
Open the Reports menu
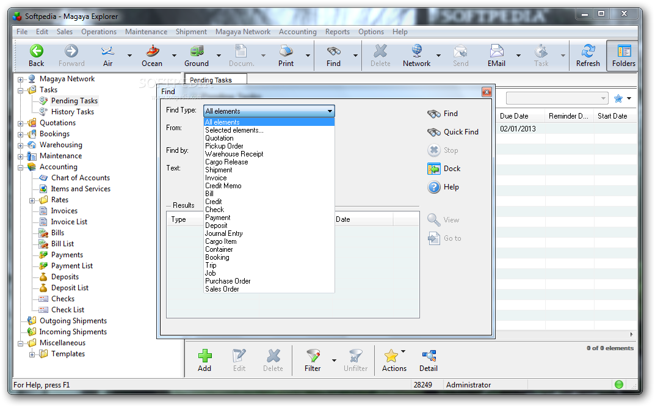(x=338, y=32)
